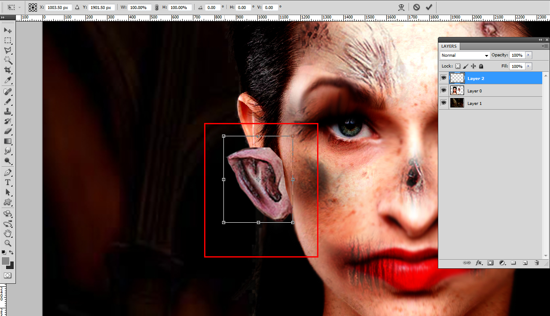Swap foreground and background colors

[x=12, y=252]
